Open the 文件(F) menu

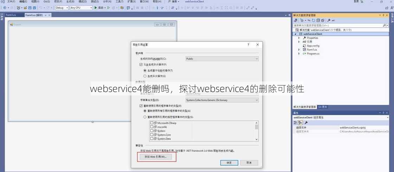click(x=11, y=1)
